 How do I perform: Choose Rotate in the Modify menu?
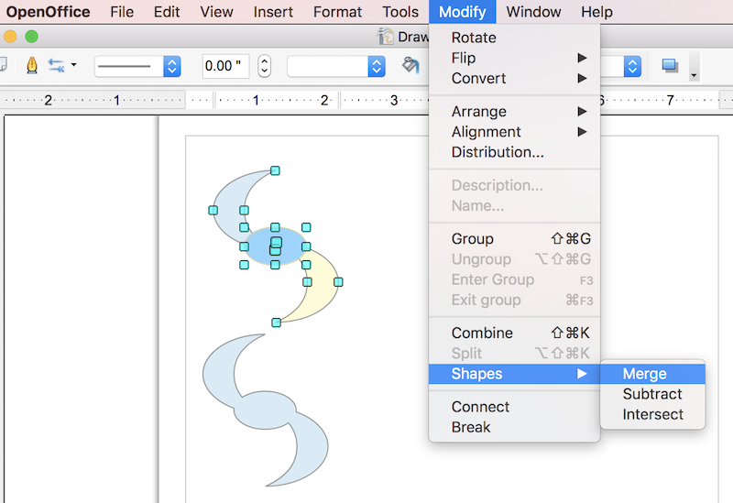click(514, 38)
